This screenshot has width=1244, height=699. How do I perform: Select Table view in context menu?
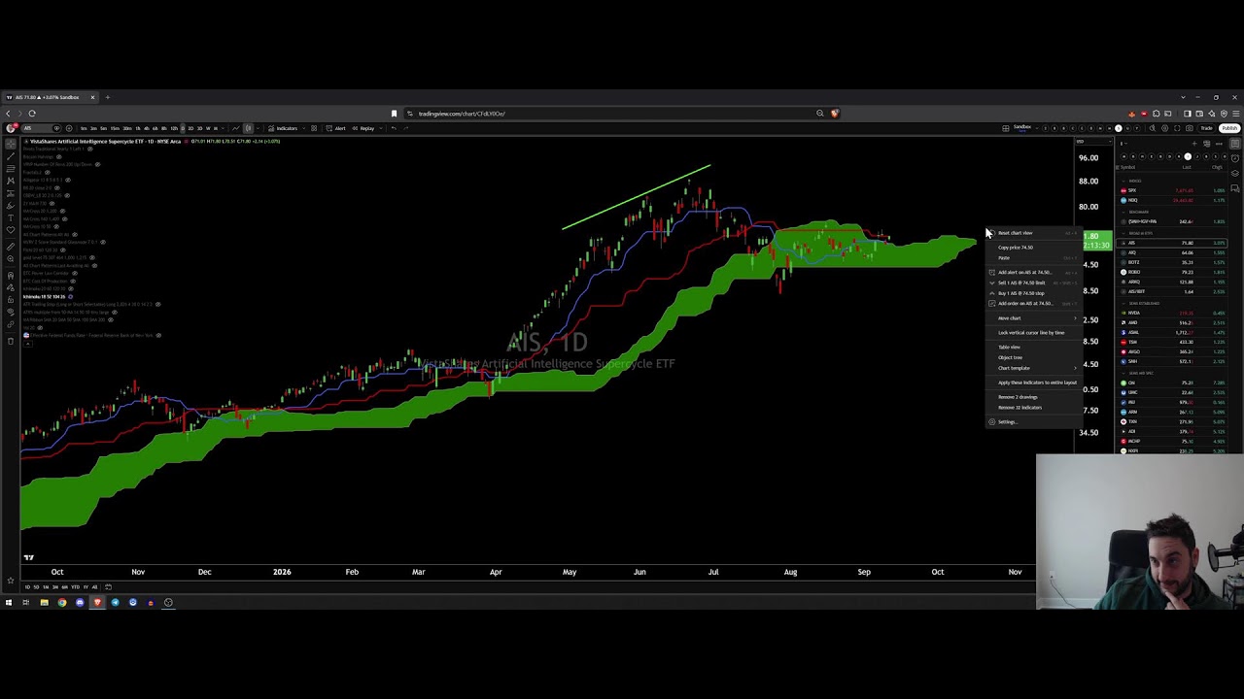point(1034,347)
